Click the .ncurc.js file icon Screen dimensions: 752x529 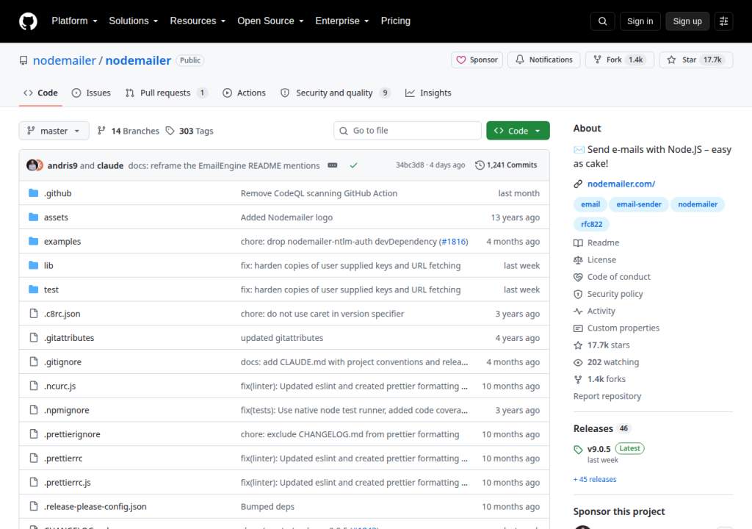point(34,386)
